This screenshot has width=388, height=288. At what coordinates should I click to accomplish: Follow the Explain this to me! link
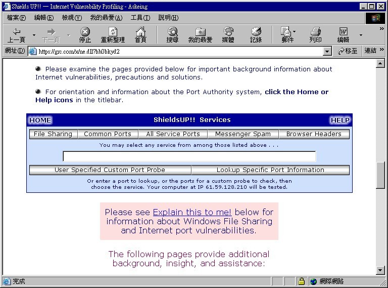point(192,212)
